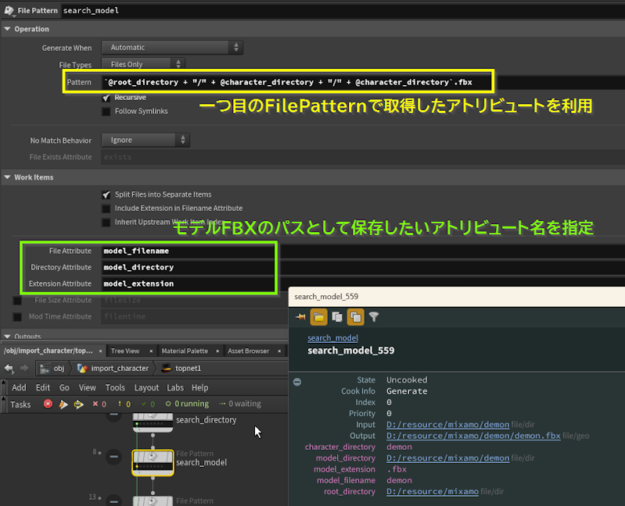Open the Output demon.fbx path link

pos(473,436)
